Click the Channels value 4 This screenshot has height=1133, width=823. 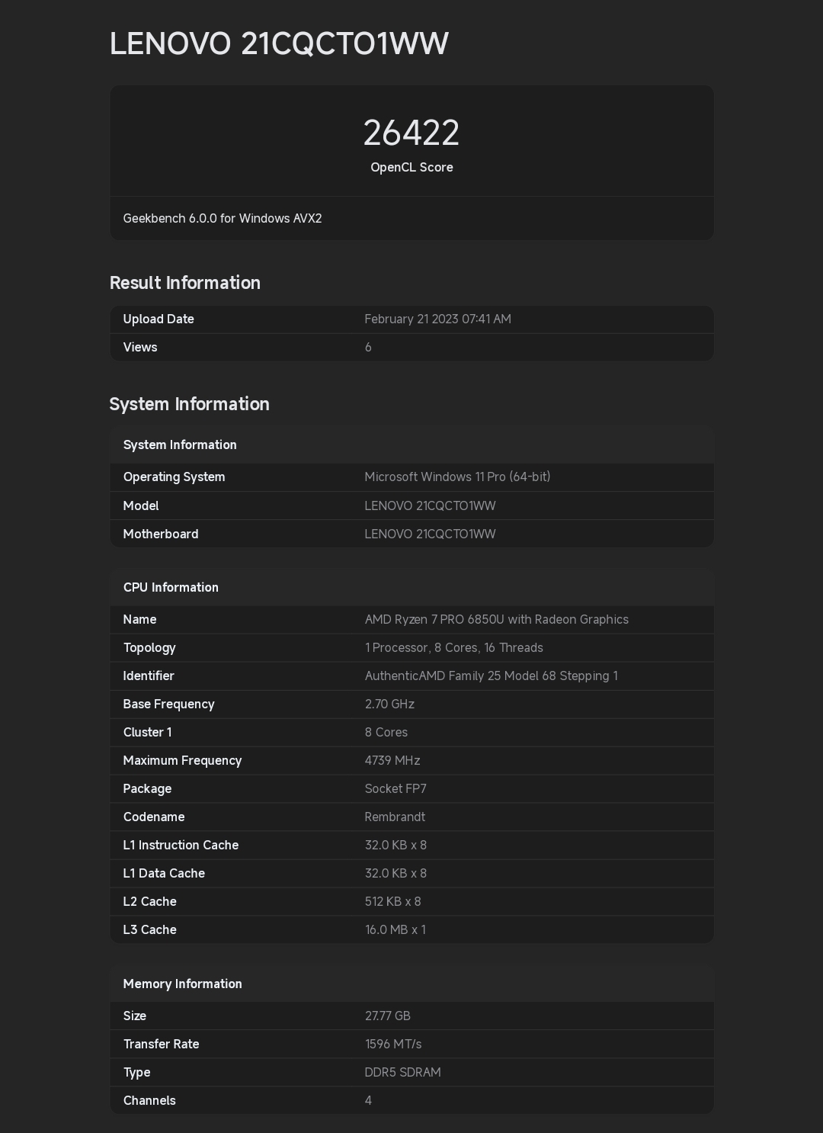(x=368, y=1100)
